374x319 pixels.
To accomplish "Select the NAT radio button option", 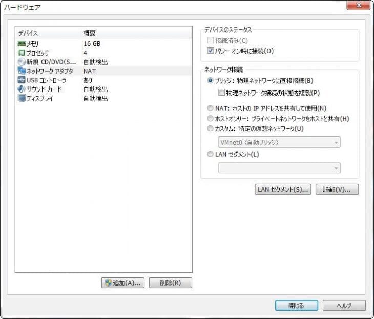I will 211,109.
